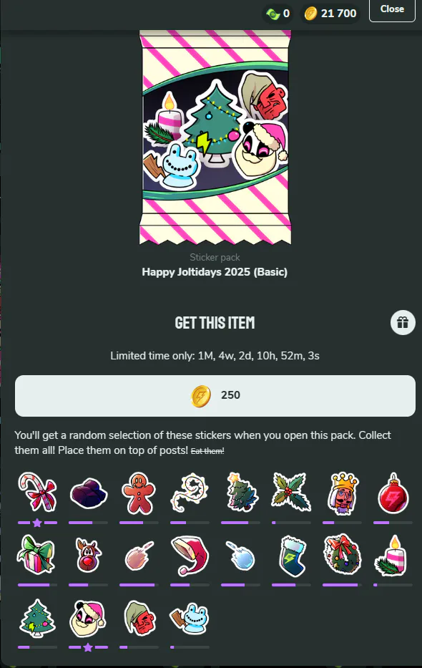Select the candy cane sticker
Screen dimensions: 422x668
pyautogui.click(x=37, y=492)
